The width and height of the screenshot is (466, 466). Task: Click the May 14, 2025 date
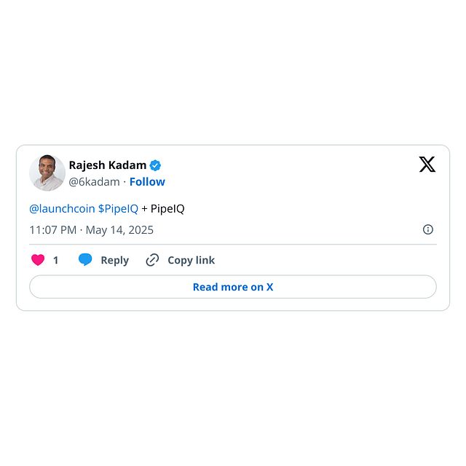click(x=119, y=230)
